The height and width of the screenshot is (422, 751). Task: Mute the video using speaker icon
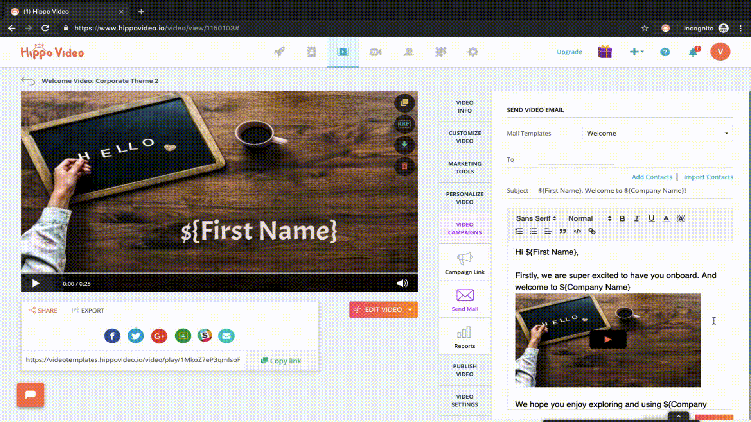pos(402,283)
